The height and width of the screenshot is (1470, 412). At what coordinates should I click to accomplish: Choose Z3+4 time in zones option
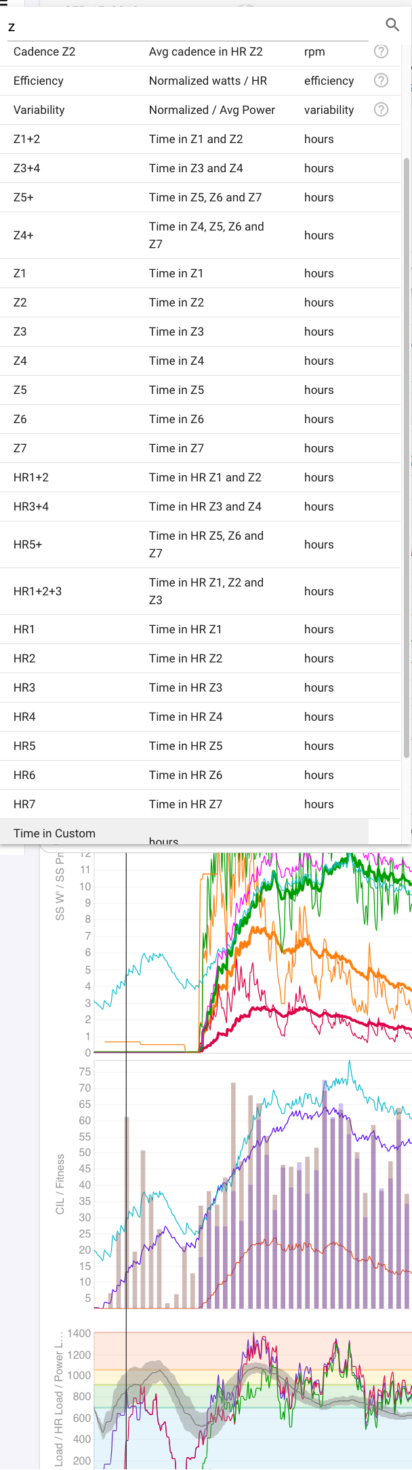coord(200,168)
